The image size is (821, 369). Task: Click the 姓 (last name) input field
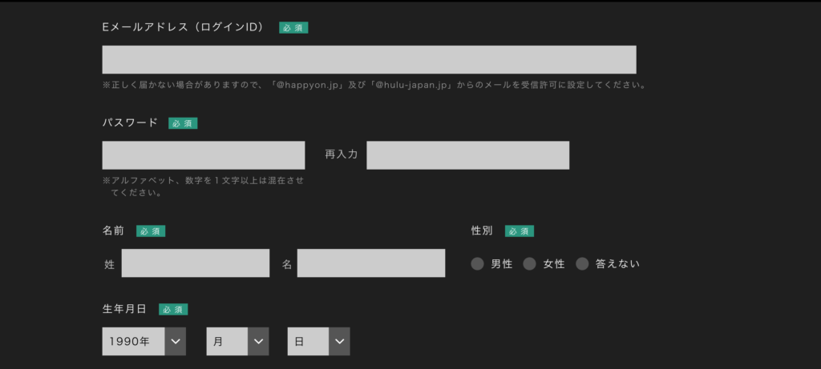(196, 263)
